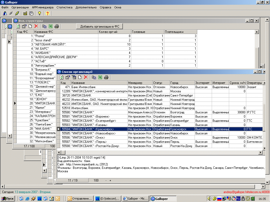
Task: Refresh the Фил. структуры list
Action: click(18, 26)
